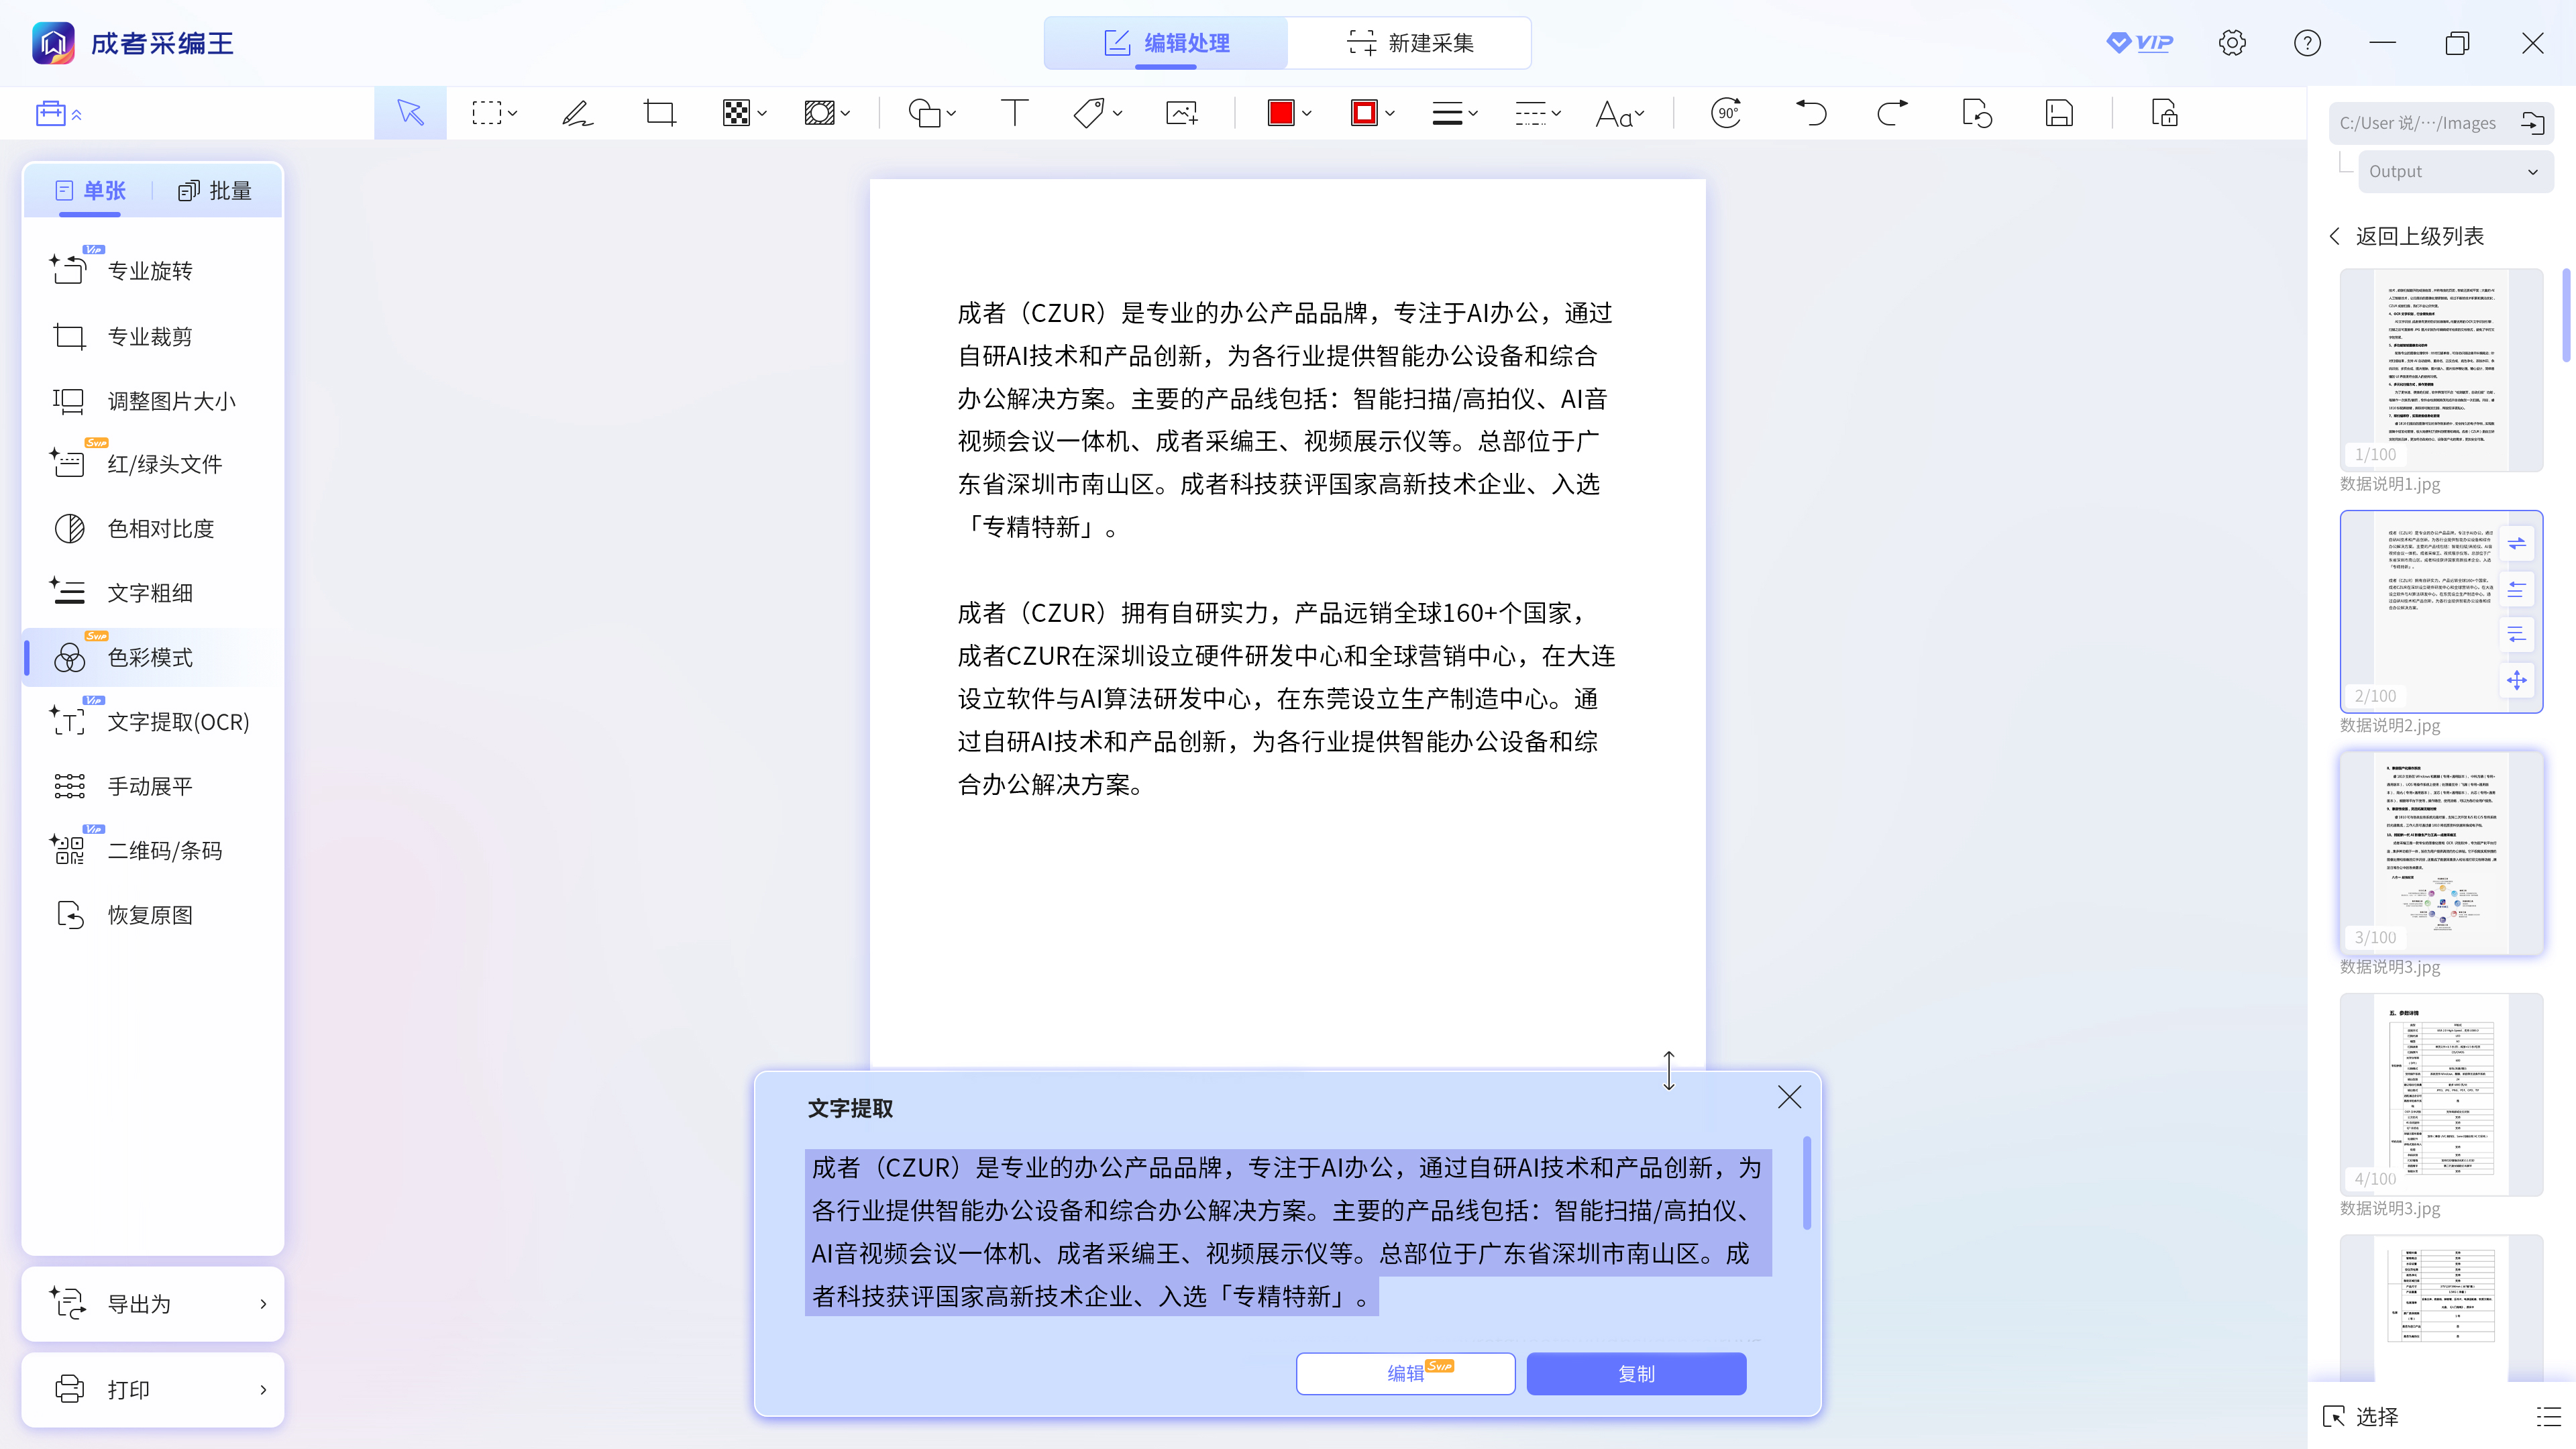Open 手动展平 option
The image size is (2576, 1449).
tap(153, 786)
